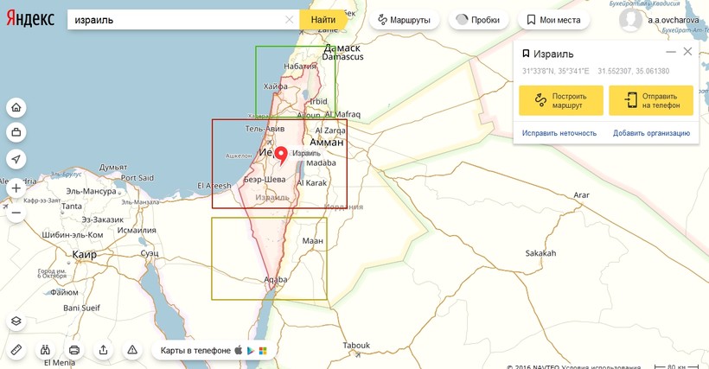Viewport: 709px width, 369px height.
Task: Locate me with the navigation arrow icon
Action: click(x=16, y=159)
